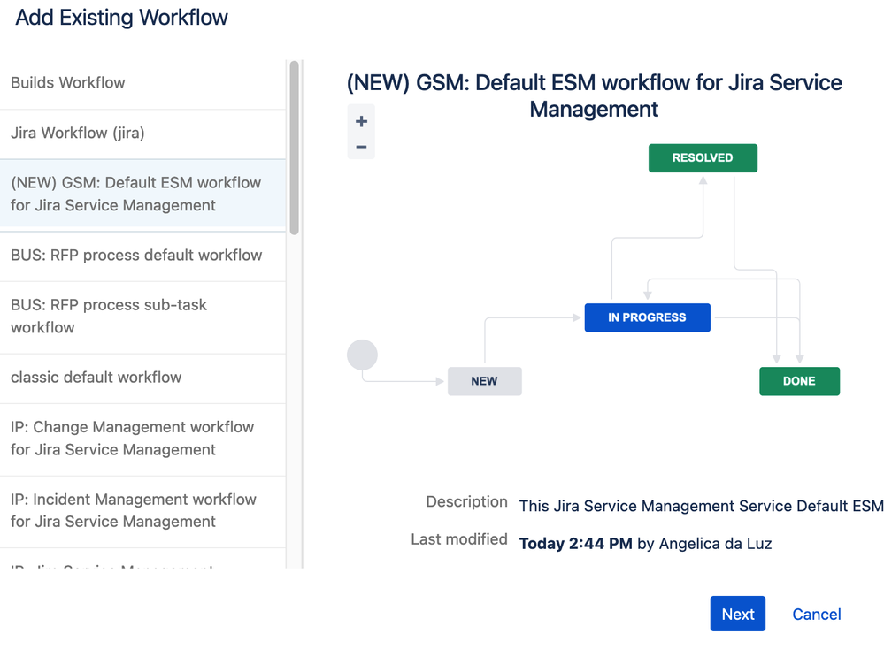Select the RESOLVED status node

click(x=703, y=158)
